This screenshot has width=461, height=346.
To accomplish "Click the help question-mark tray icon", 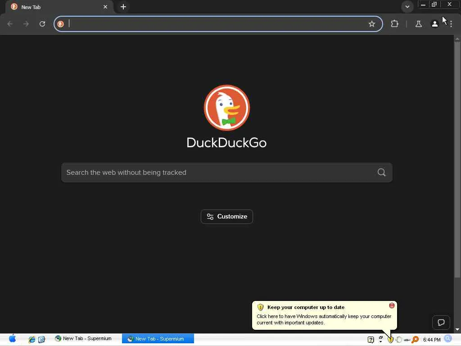I will [x=371, y=340].
